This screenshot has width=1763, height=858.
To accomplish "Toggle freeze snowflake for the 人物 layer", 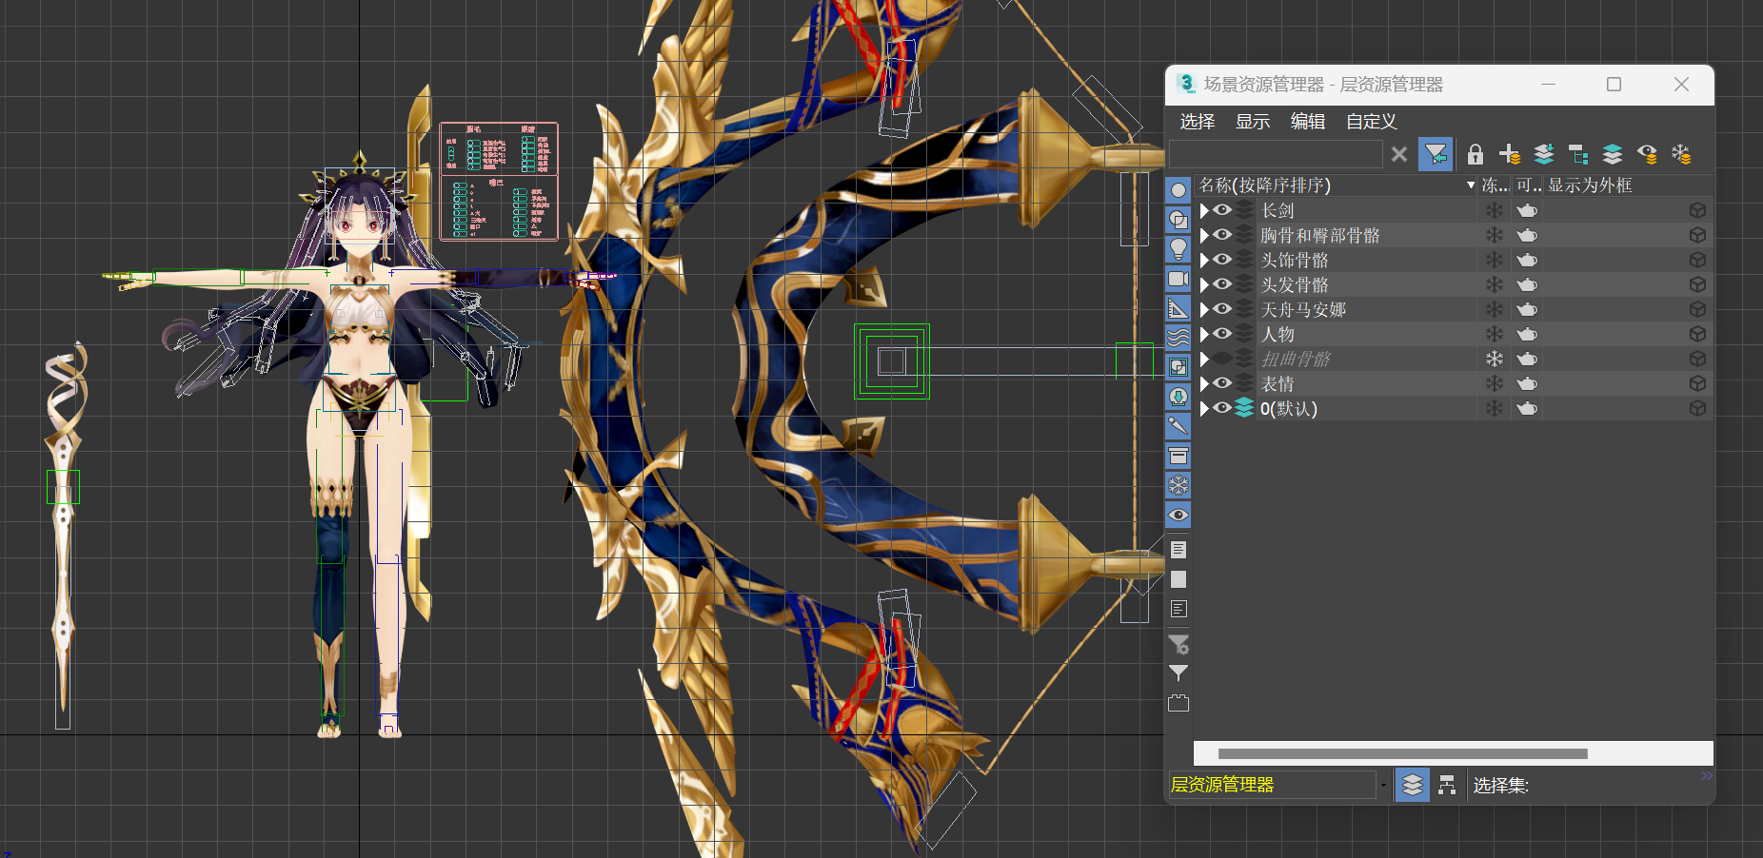I will (x=1495, y=334).
